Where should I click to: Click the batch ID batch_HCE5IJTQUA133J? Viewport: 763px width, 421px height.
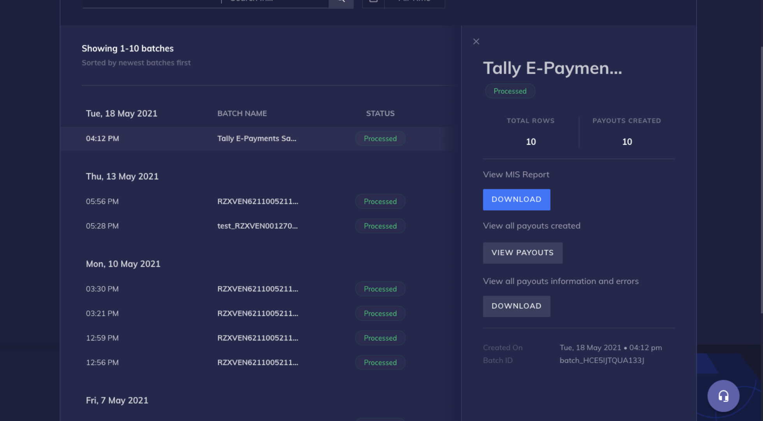point(602,360)
